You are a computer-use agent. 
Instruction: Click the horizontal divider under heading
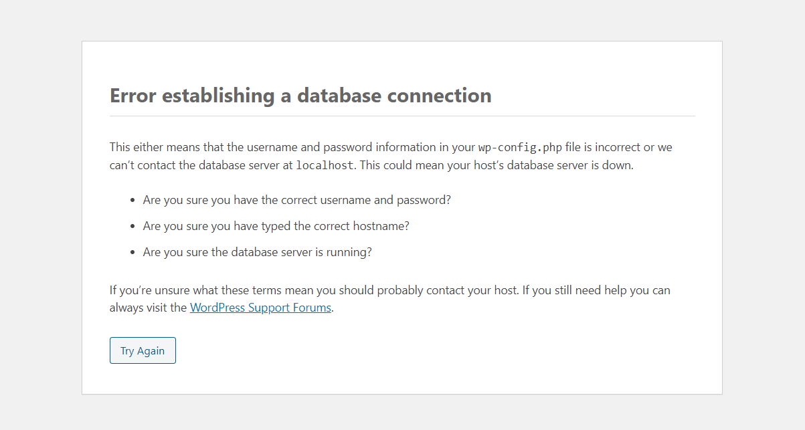click(402, 116)
